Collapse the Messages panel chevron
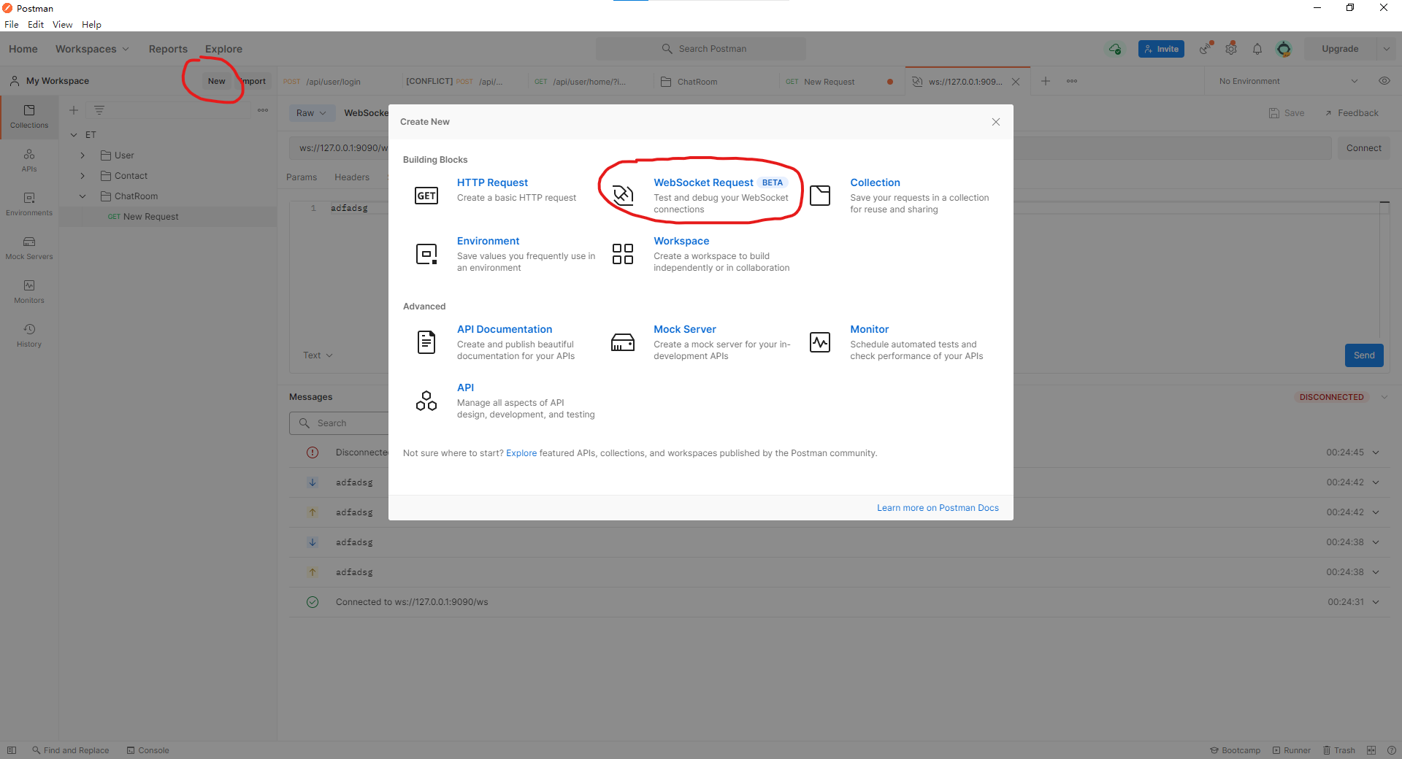This screenshot has height=759, width=1402. pyautogui.click(x=1384, y=397)
